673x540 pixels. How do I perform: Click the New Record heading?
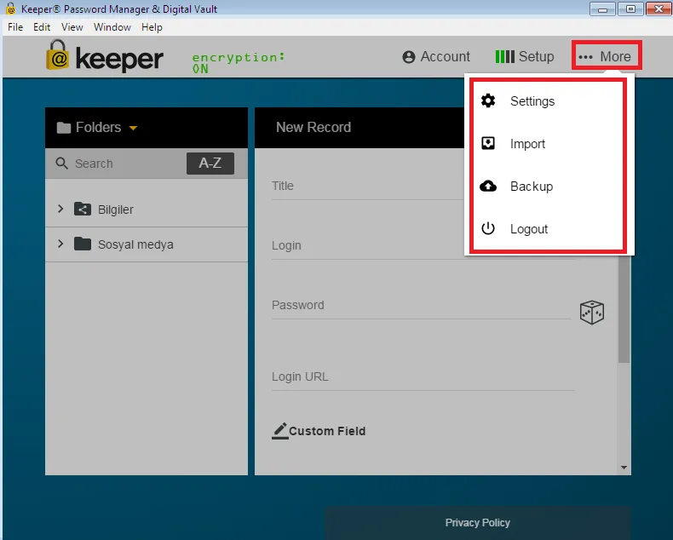click(x=313, y=127)
